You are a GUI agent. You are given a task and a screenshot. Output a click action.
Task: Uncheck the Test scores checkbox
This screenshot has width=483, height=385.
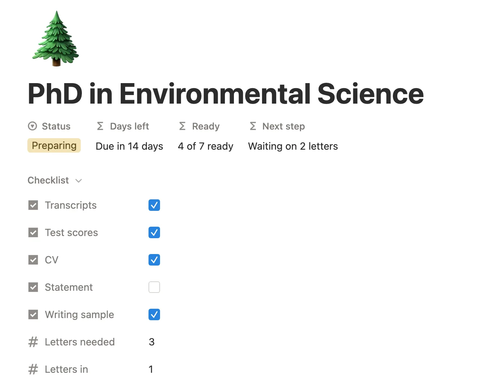pyautogui.click(x=154, y=232)
